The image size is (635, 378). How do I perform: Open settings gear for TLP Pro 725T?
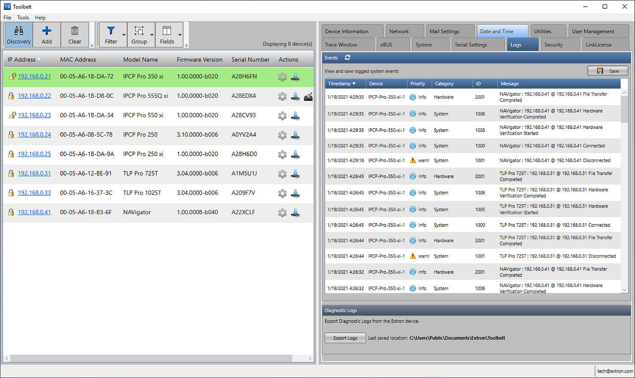[x=282, y=174]
